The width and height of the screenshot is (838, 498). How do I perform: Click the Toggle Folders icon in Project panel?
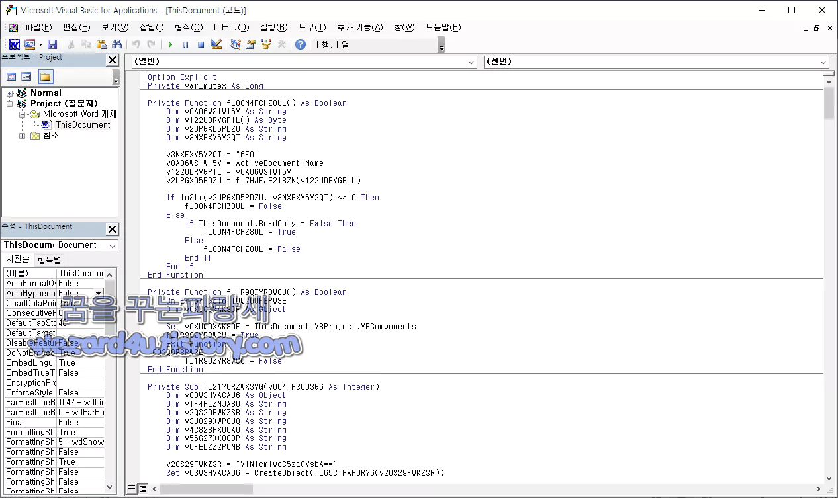pos(46,76)
